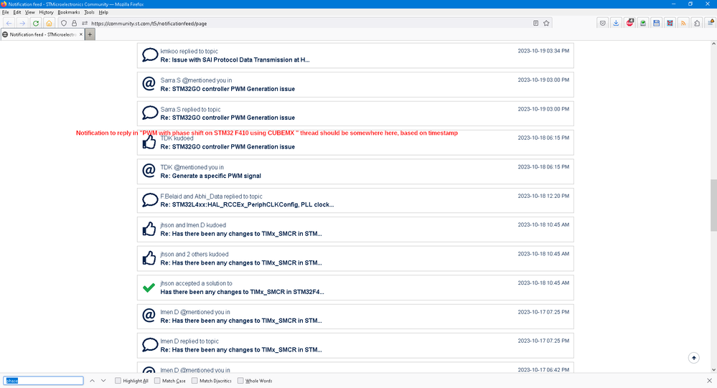Open 'Re: Generate a specific PWM signal' link
This screenshot has height=388, width=717.
pos(211,176)
